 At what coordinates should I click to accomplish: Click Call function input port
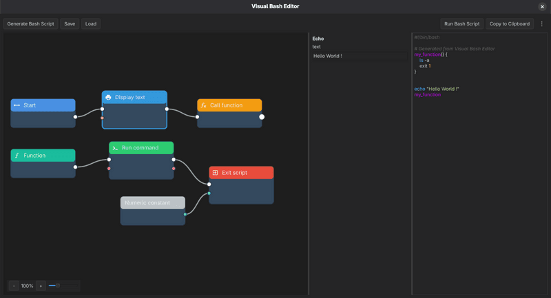coord(198,117)
